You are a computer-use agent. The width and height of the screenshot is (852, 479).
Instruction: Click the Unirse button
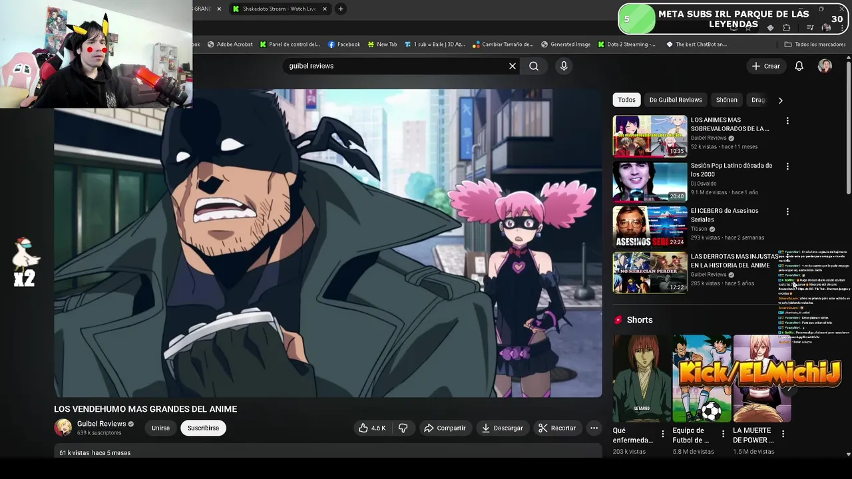[x=160, y=428]
